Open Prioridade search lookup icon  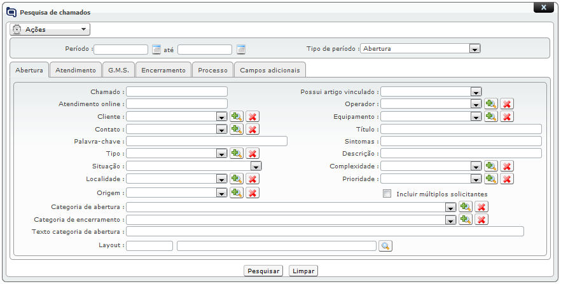491,179
